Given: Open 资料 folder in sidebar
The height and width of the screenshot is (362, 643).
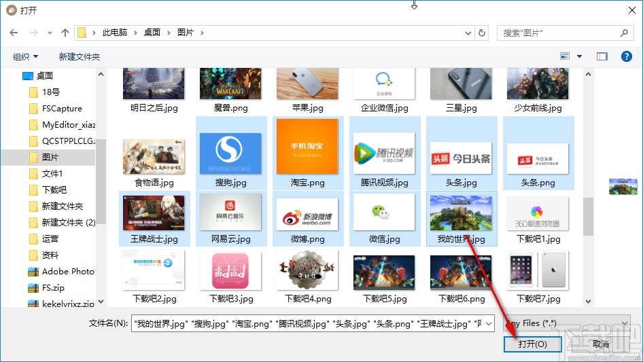Looking at the screenshot, I should tap(44, 255).
